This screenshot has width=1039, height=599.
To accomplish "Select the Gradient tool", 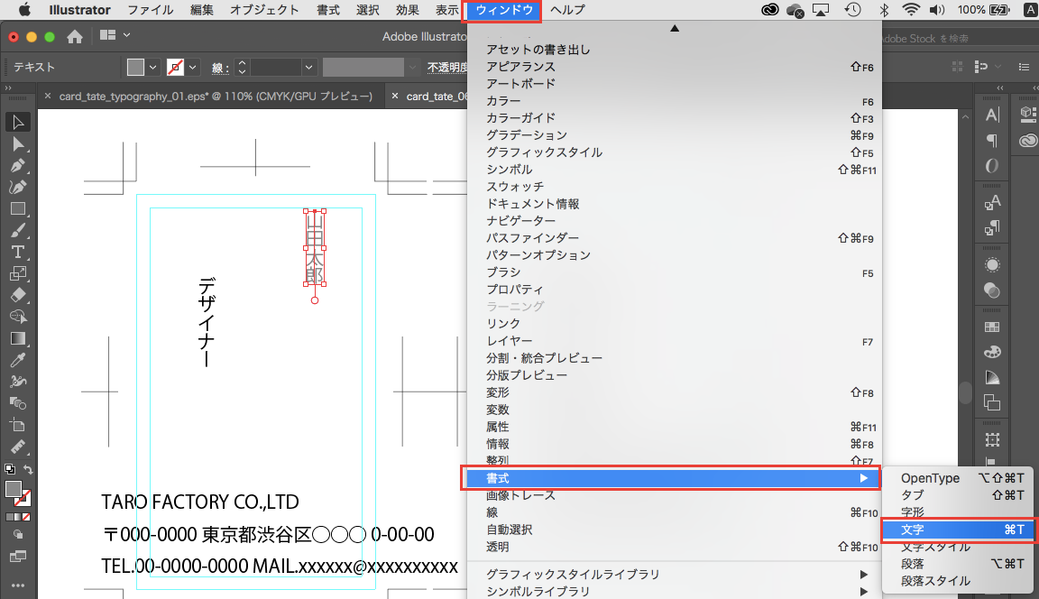I will [x=18, y=338].
